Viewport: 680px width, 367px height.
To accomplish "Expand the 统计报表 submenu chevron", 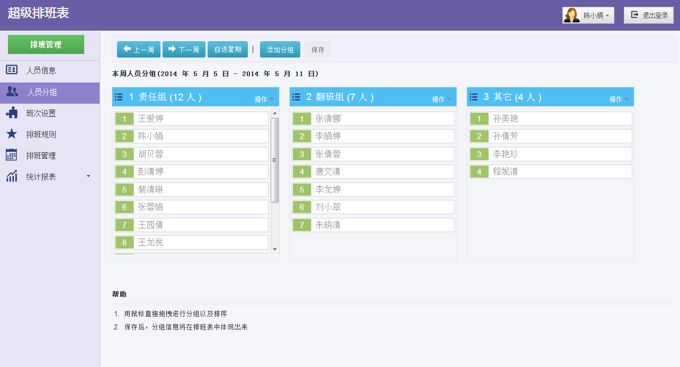I will pos(88,176).
